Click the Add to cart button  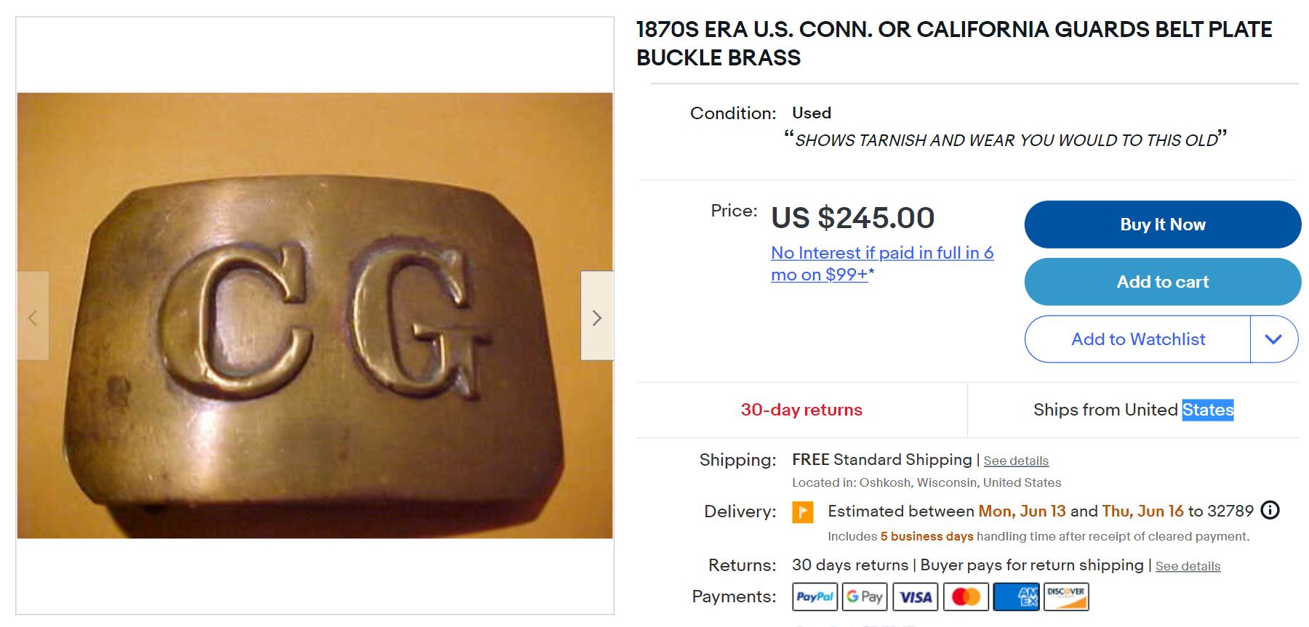click(1162, 282)
